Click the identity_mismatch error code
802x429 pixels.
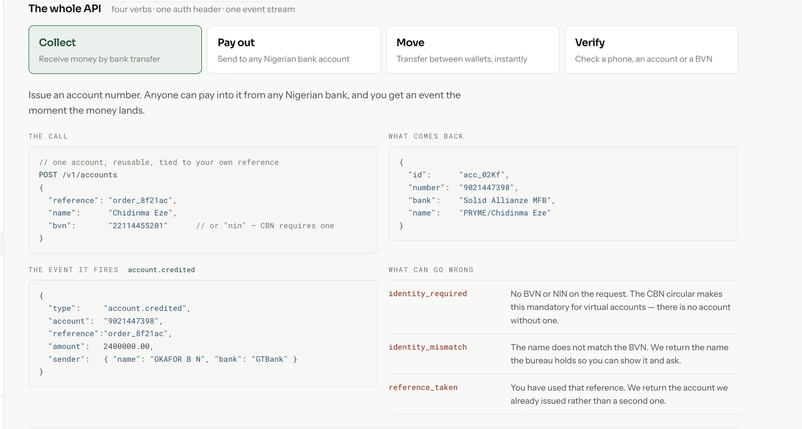[428, 347]
